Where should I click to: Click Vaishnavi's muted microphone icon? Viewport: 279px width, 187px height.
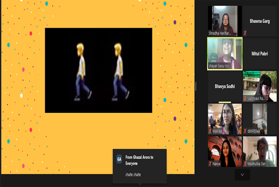(245, 98)
